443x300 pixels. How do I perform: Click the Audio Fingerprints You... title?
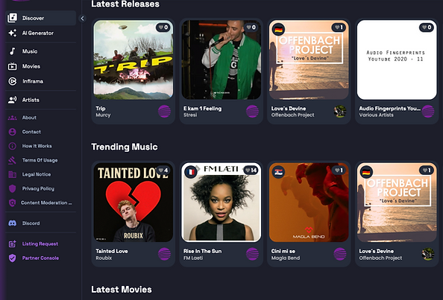(x=389, y=109)
